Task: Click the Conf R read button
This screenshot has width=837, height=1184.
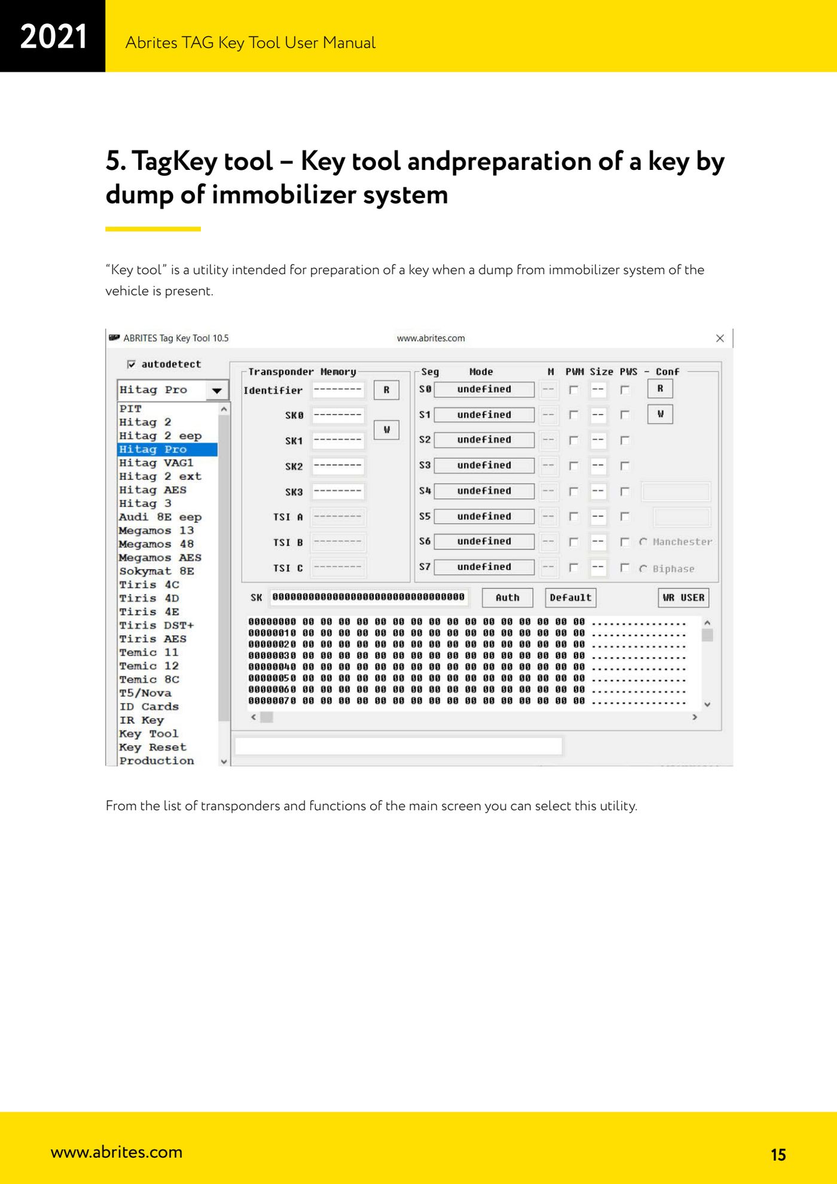Action: [x=660, y=388]
